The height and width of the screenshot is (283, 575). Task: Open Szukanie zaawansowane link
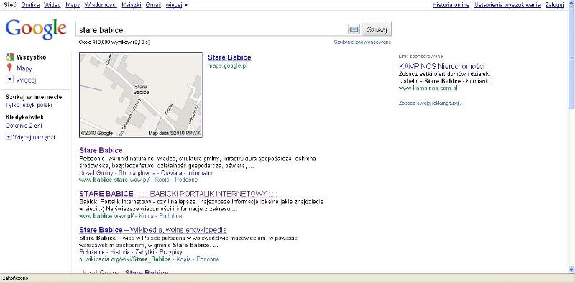coord(362,42)
